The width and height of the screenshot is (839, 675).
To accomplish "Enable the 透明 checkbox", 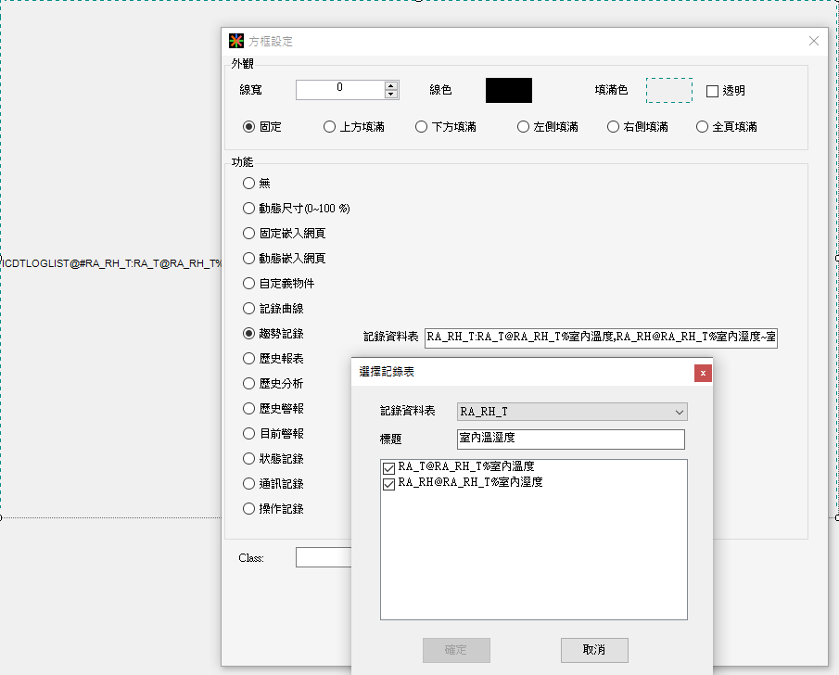I will pos(713,91).
